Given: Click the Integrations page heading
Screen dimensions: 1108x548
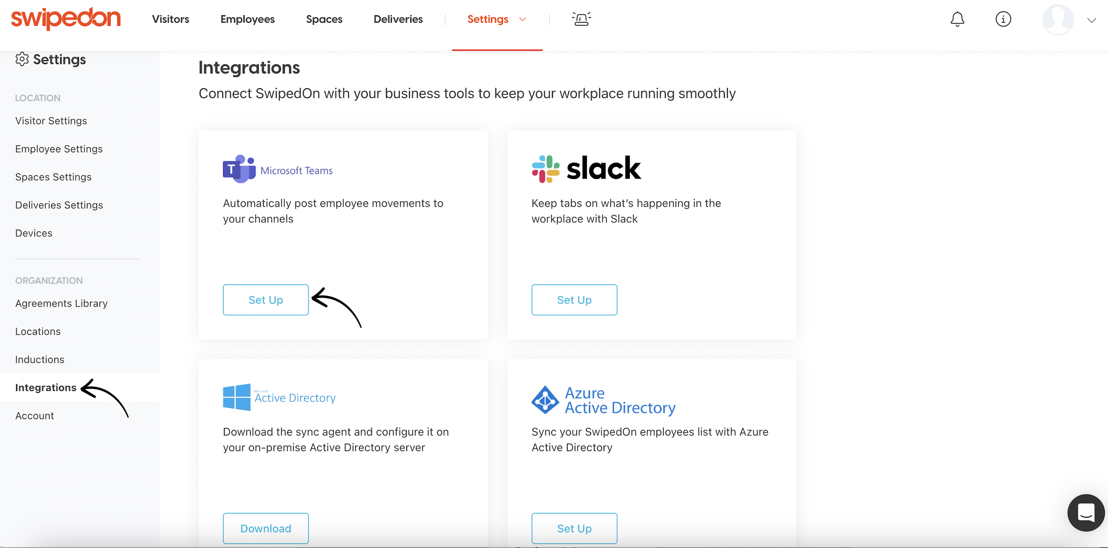Looking at the screenshot, I should 249,67.
